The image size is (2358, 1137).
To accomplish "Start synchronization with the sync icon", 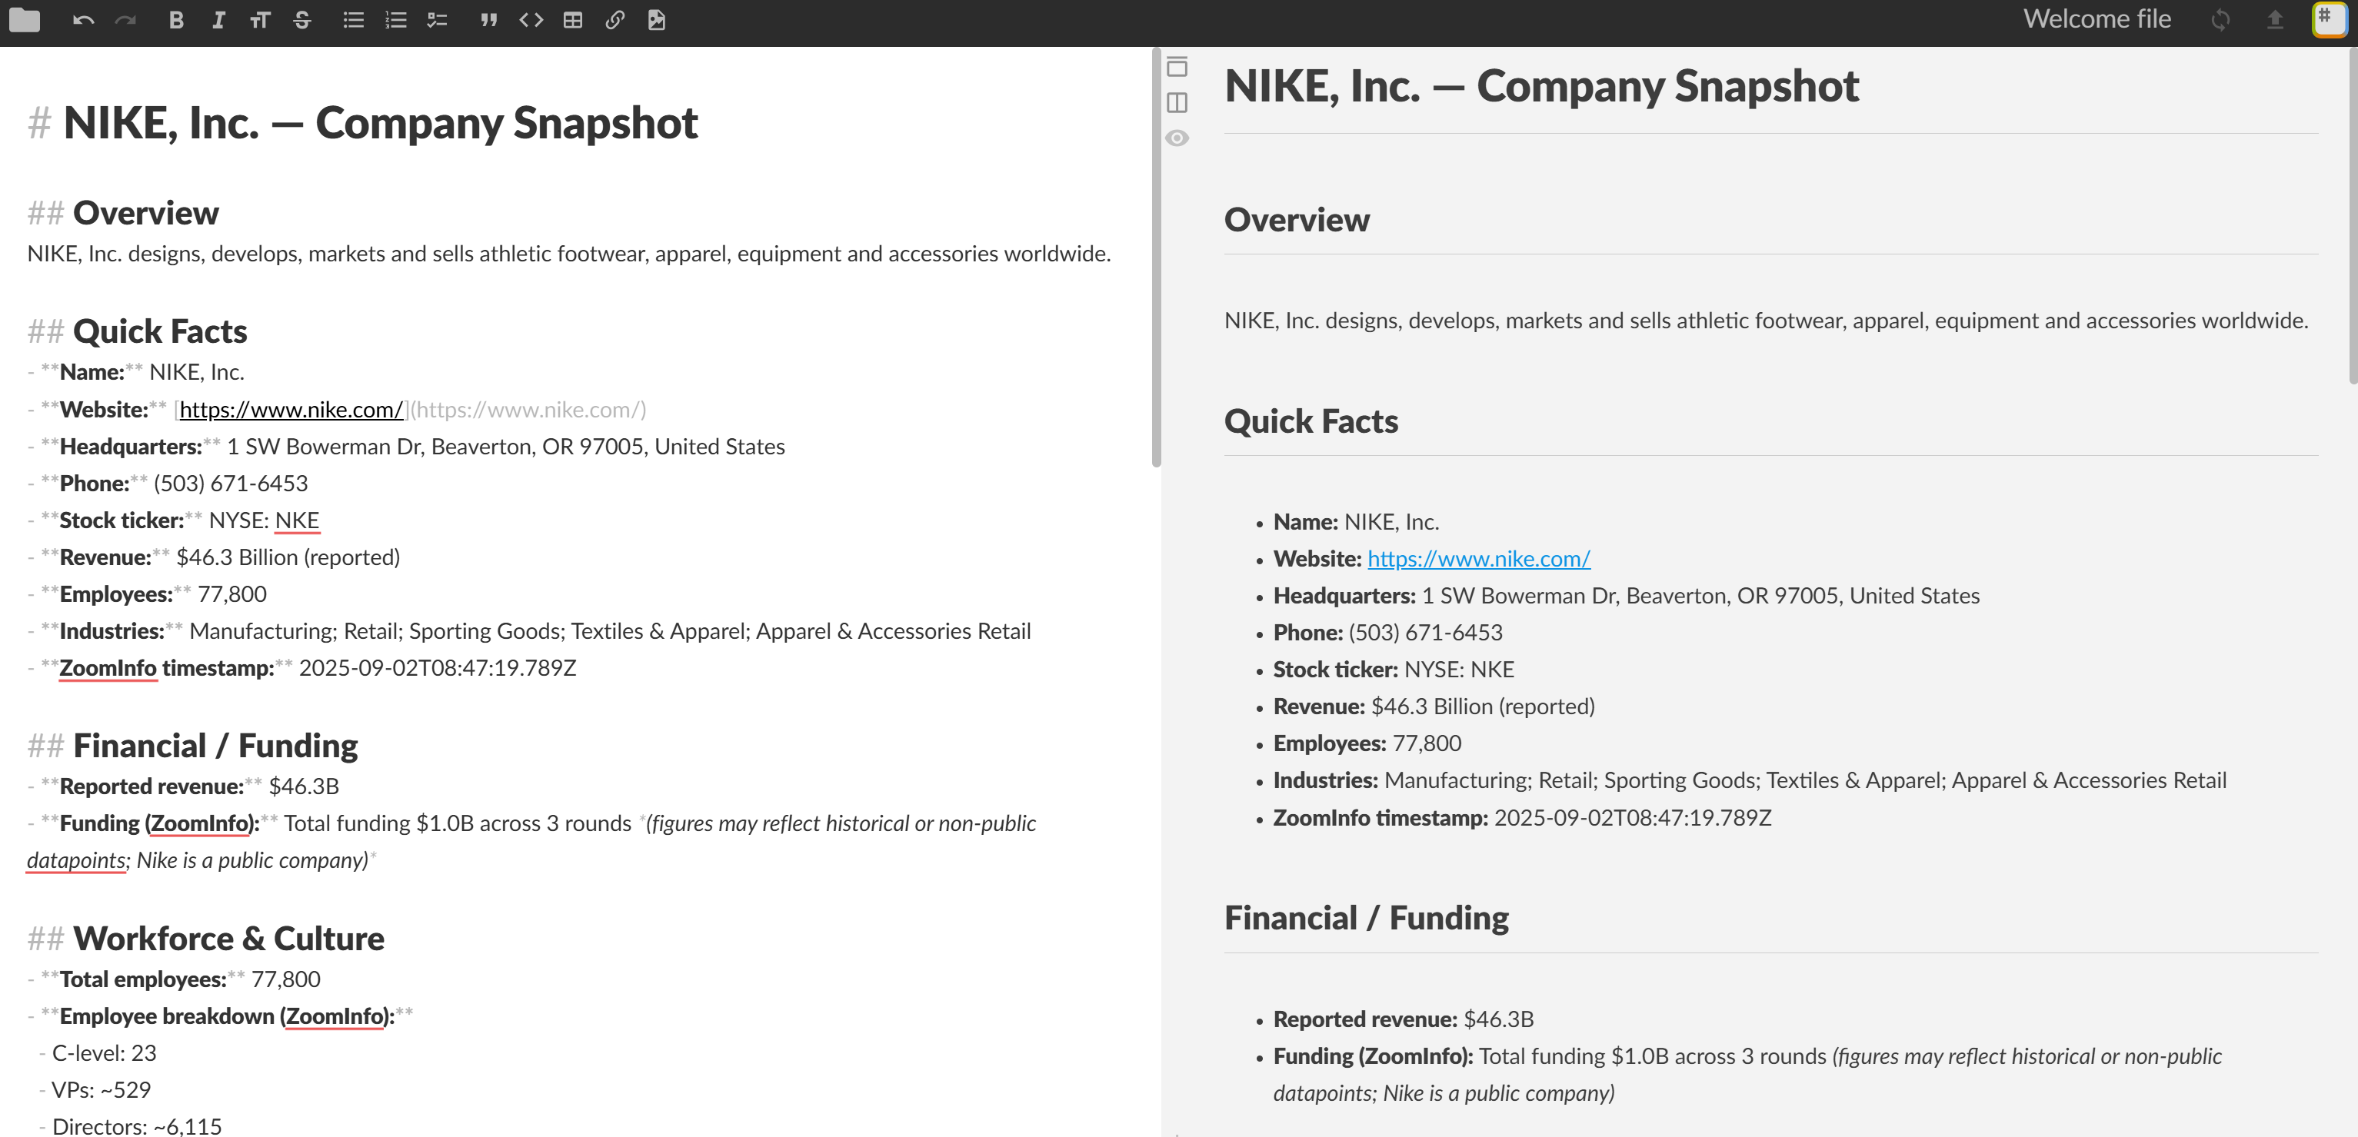I will click(x=2222, y=19).
